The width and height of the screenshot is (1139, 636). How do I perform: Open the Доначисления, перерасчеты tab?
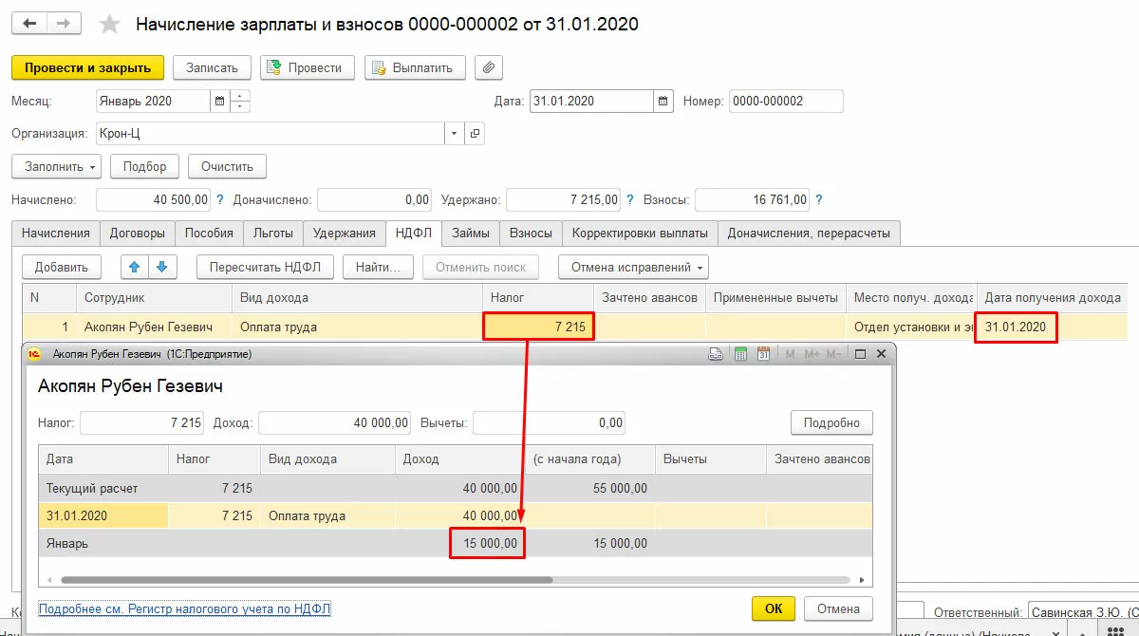(810, 233)
